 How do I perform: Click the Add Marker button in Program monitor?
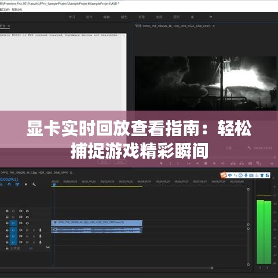coord(161,163)
